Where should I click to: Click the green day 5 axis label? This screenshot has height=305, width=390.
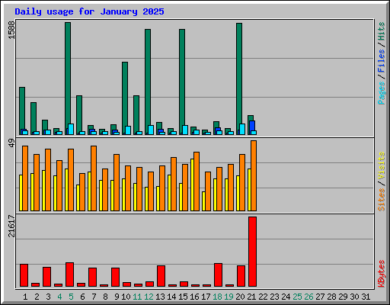(71, 297)
